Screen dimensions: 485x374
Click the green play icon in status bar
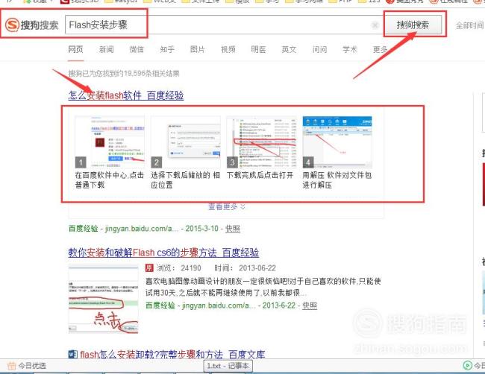[467, 366]
